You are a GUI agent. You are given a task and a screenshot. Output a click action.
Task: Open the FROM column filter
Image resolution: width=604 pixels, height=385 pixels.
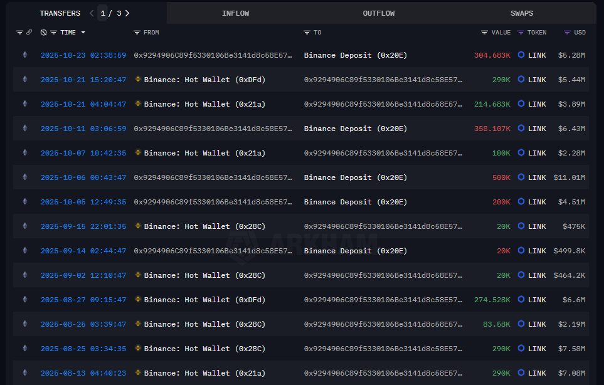tap(137, 33)
